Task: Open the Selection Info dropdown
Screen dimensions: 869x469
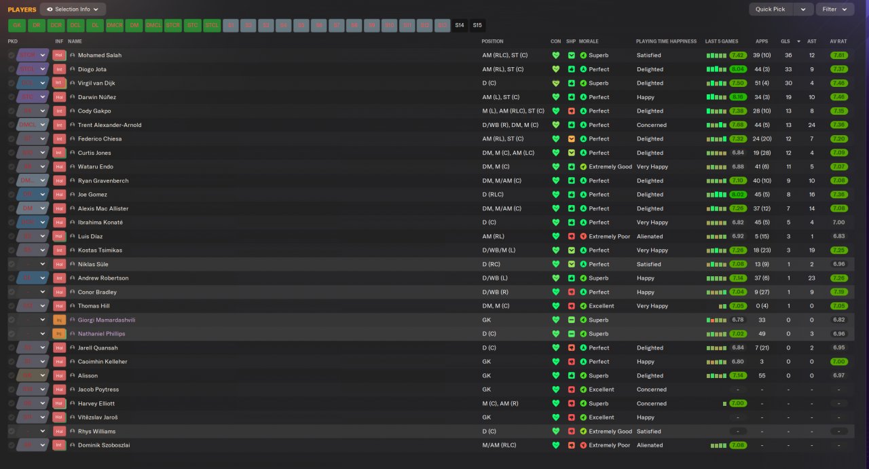Action: [73, 10]
